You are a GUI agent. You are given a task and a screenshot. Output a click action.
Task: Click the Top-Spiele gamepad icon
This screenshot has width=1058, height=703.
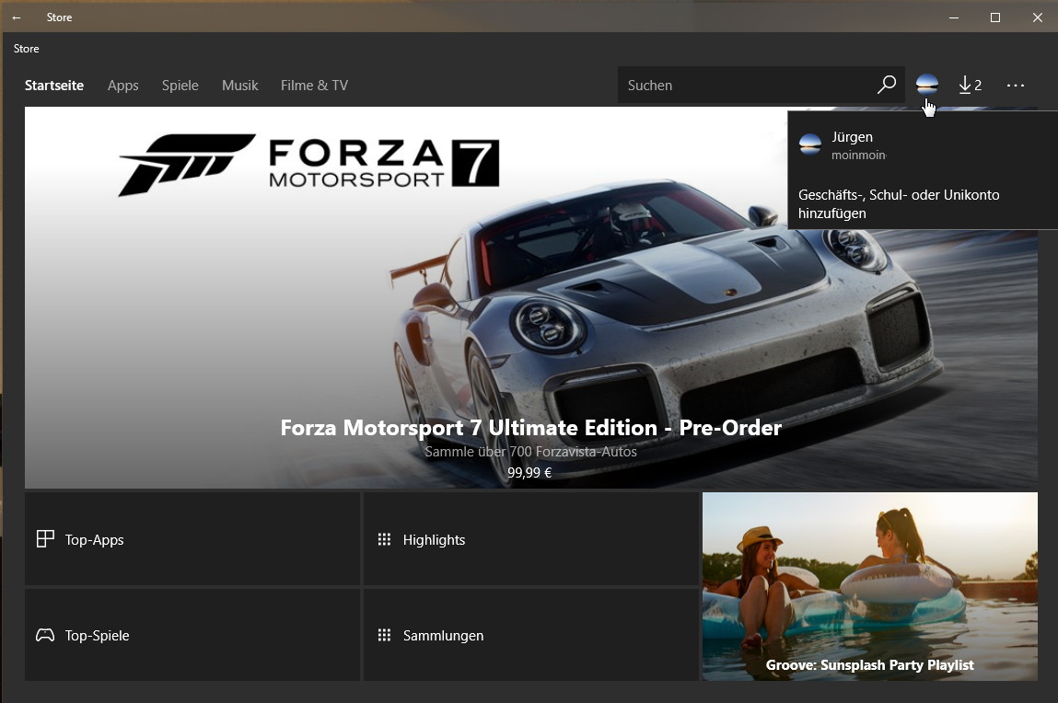click(x=45, y=635)
